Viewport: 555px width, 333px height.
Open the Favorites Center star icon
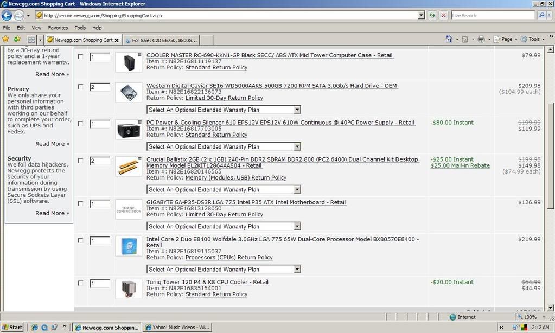5,39
